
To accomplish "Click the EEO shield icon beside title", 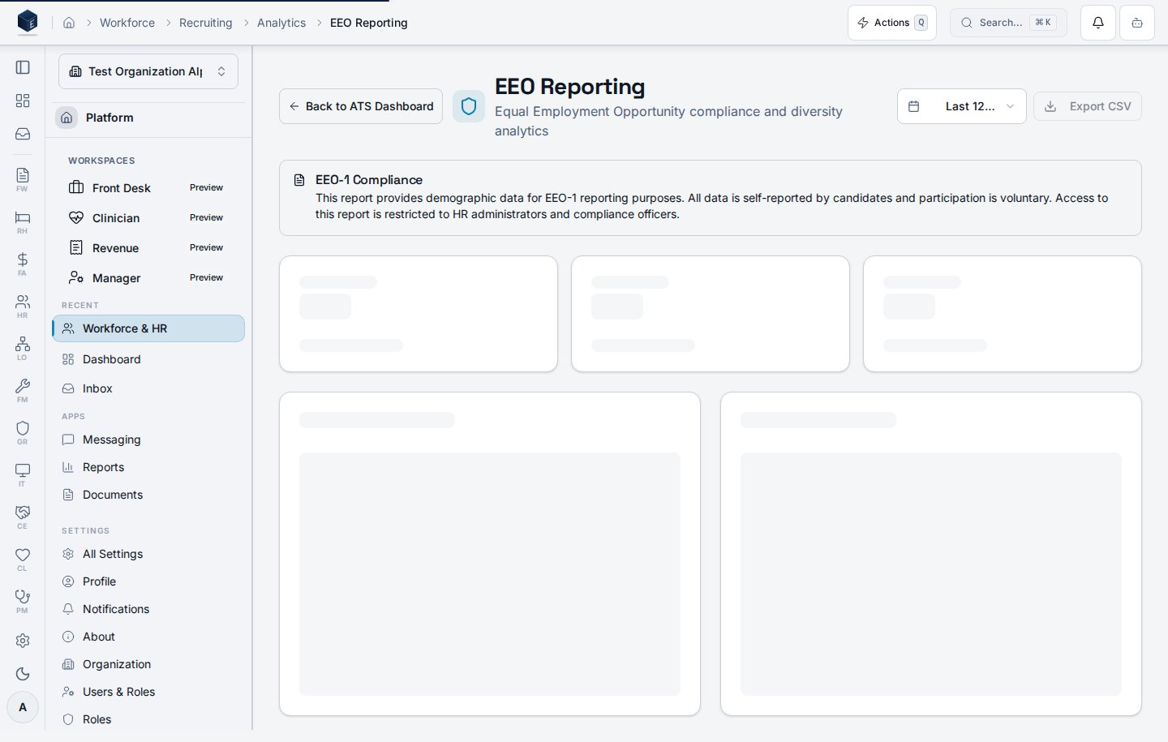I will pos(469,106).
